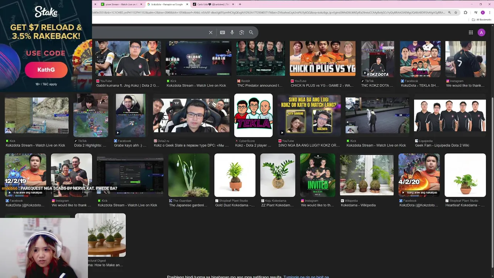The height and width of the screenshot is (278, 494).
Task: Click the address bar URL field
Action: [x=269, y=12]
